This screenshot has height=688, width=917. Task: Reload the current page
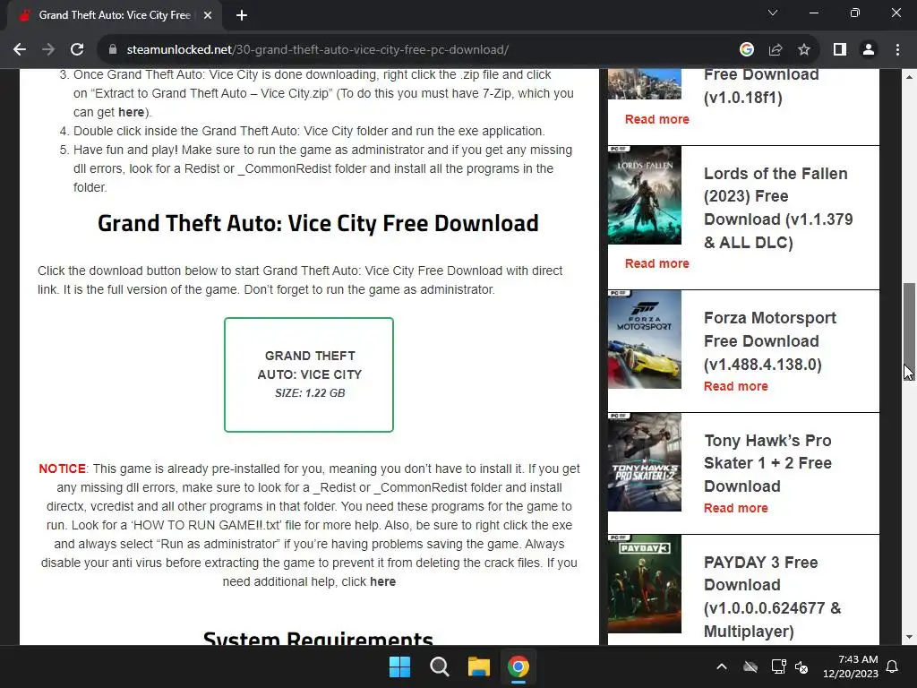click(77, 50)
